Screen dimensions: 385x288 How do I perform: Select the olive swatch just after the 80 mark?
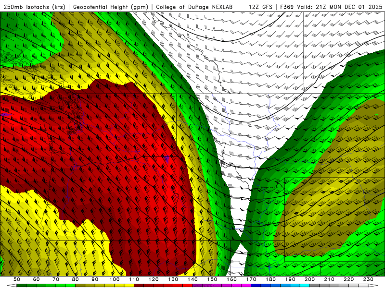click(x=80, y=286)
